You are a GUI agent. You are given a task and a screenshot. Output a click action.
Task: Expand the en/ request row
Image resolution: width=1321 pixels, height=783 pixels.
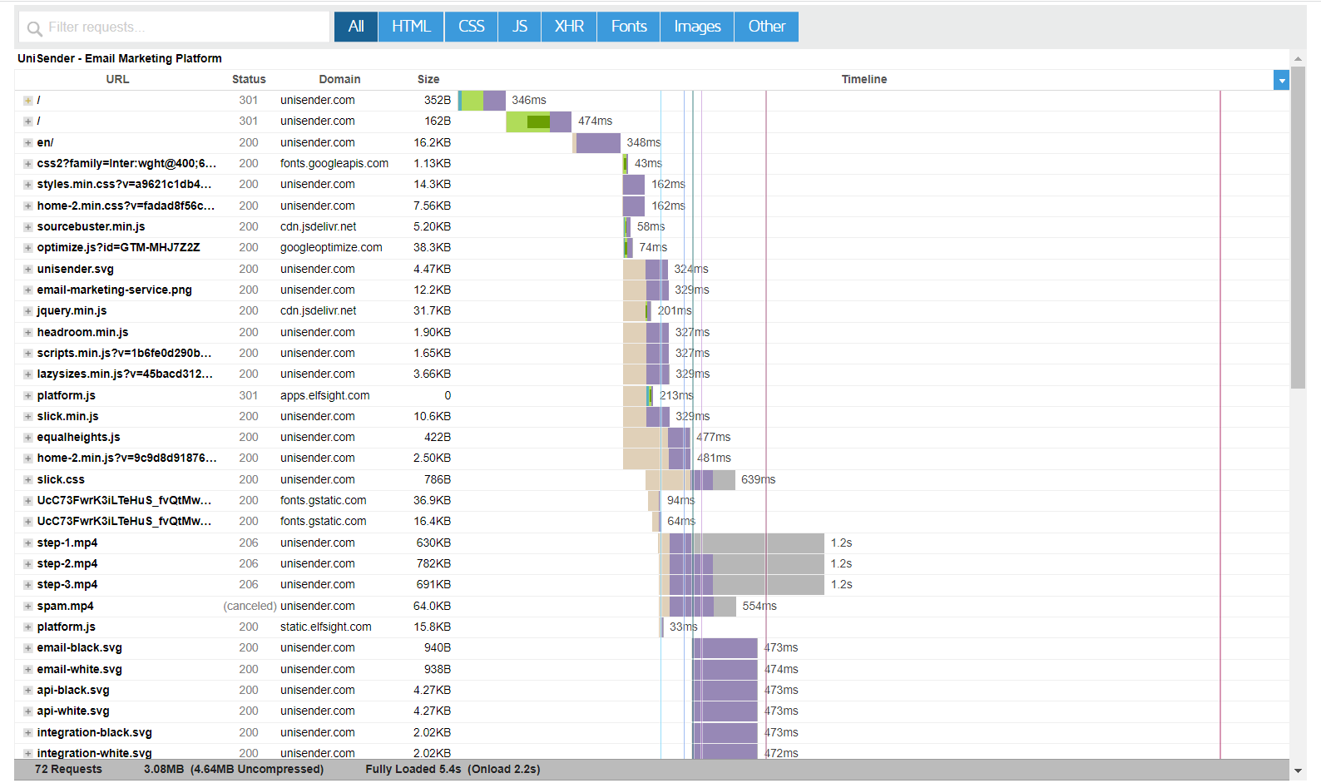[28, 143]
